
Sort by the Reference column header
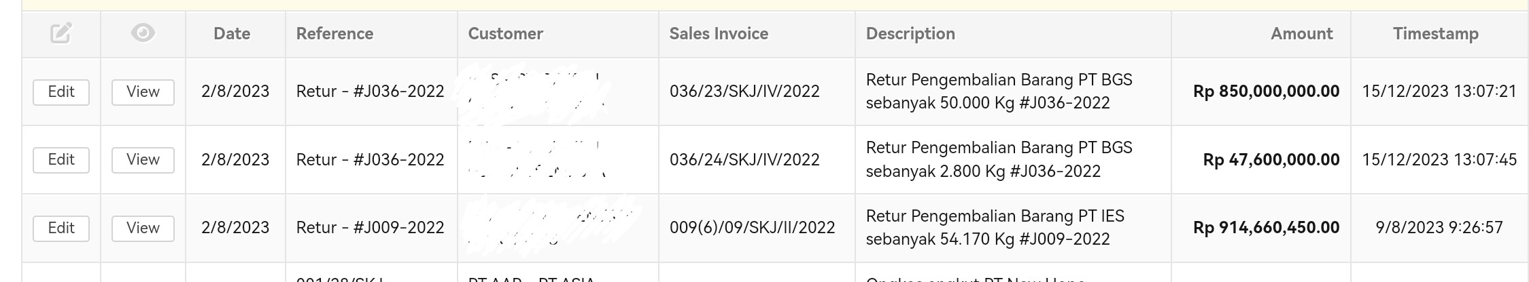pos(334,34)
